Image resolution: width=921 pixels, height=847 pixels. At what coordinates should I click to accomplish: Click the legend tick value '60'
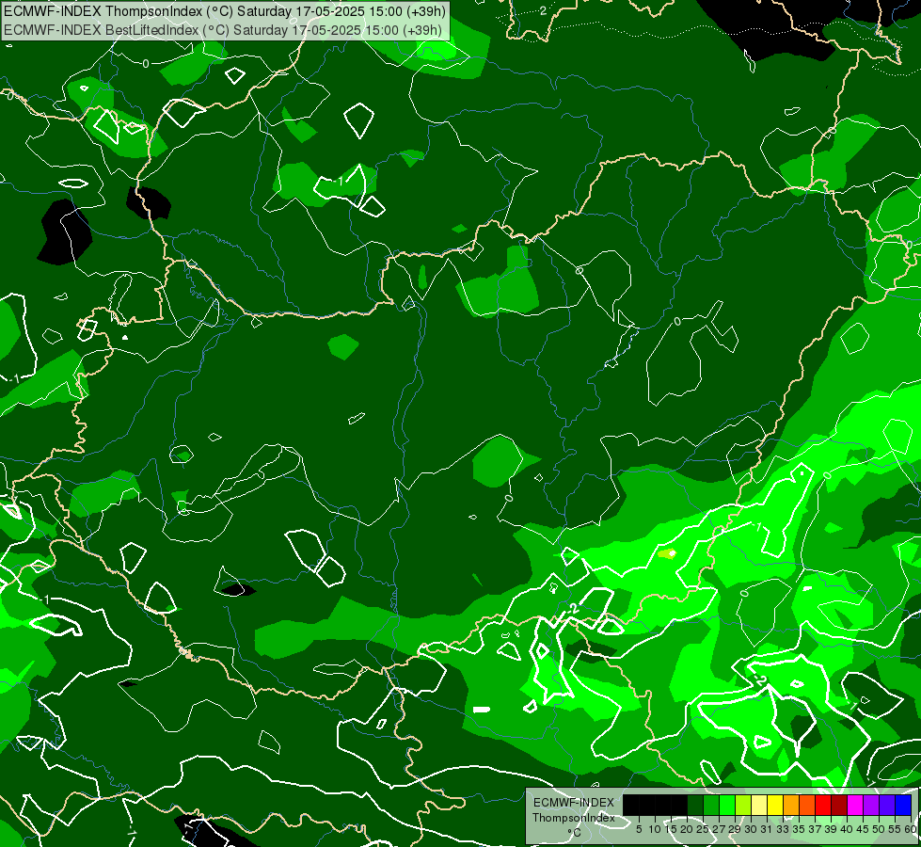click(x=911, y=829)
